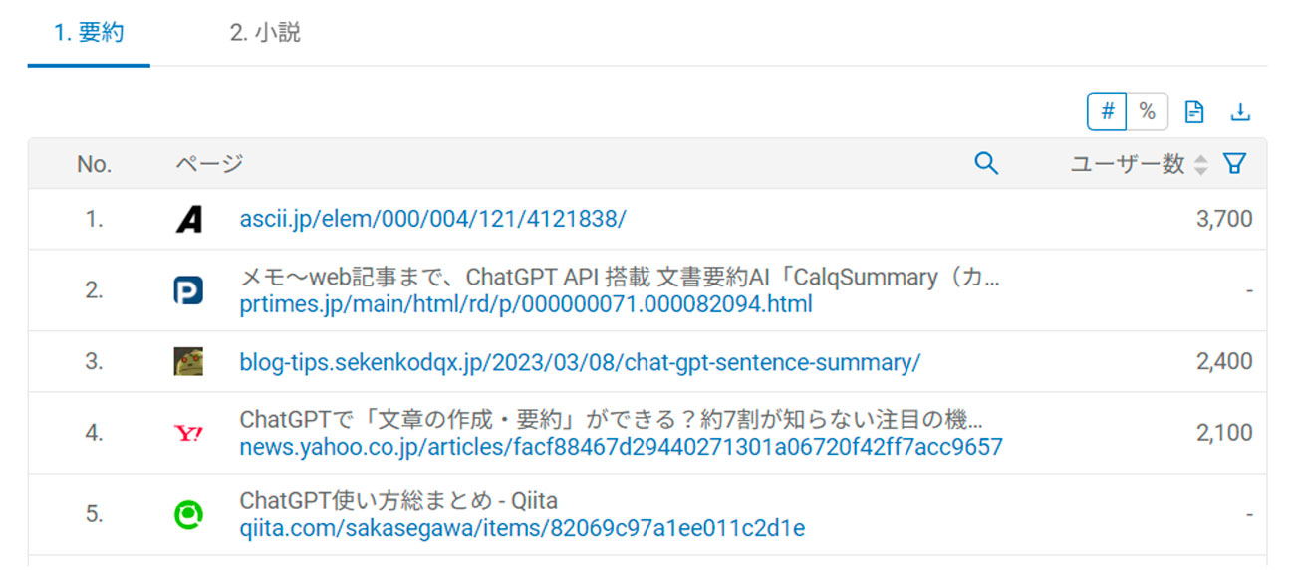1295x570 pixels.
Task: Open the qiita.com/sakasegawa link
Action: pyautogui.click(x=522, y=528)
